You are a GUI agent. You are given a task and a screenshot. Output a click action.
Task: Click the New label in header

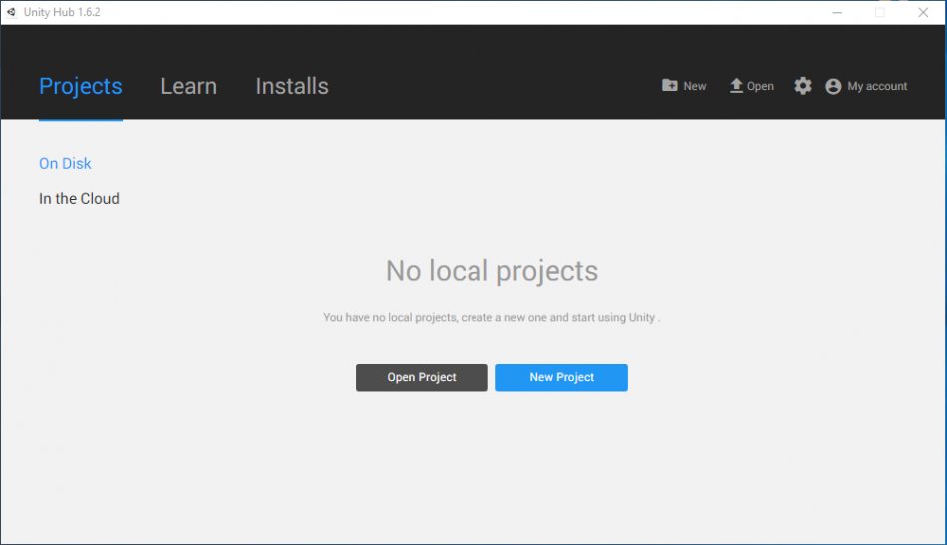pos(695,86)
